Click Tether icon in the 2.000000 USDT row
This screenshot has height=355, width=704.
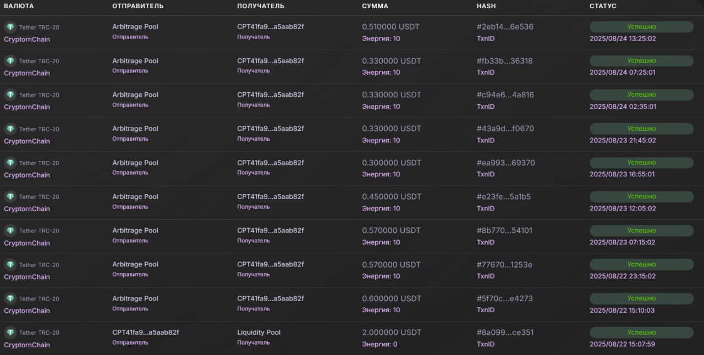[x=10, y=332]
